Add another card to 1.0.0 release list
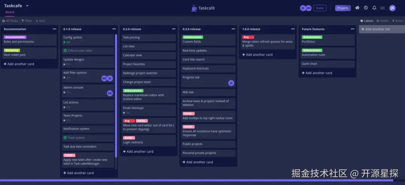 click(x=257, y=55)
